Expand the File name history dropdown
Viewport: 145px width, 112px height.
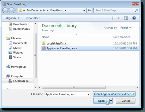[88, 94]
